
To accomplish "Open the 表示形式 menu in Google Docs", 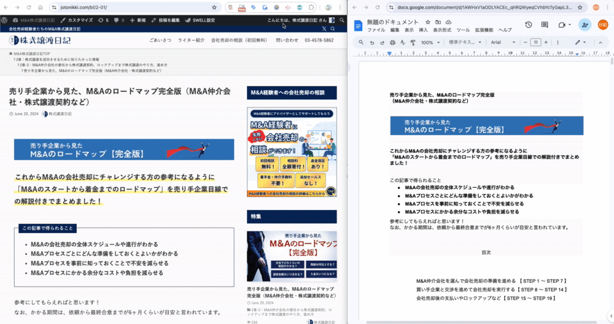I will coord(441,30).
